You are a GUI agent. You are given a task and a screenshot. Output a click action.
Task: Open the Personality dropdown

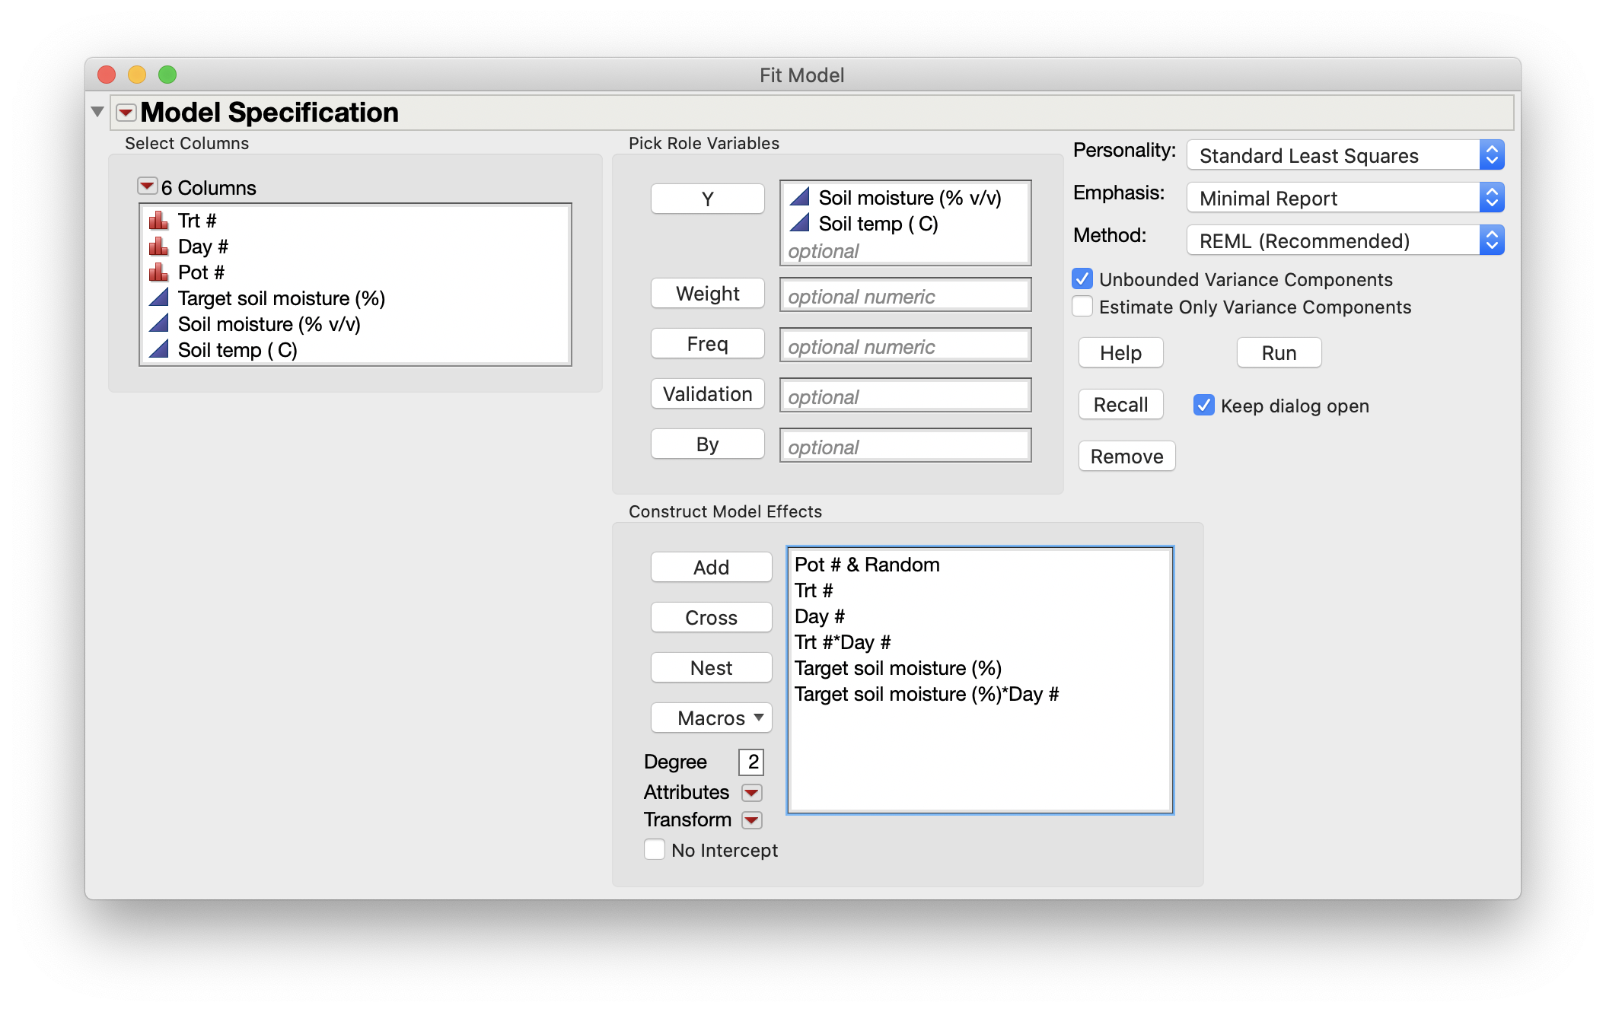point(1344,155)
